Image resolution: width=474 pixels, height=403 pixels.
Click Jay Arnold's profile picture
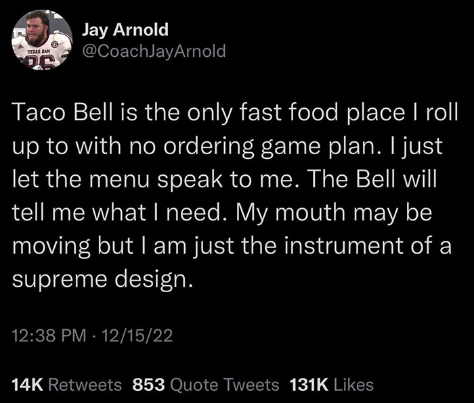point(42,41)
